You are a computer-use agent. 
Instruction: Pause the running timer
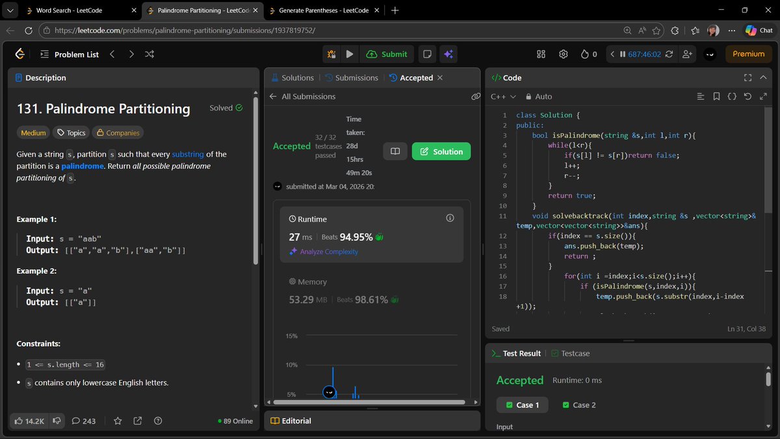[x=623, y=55]
